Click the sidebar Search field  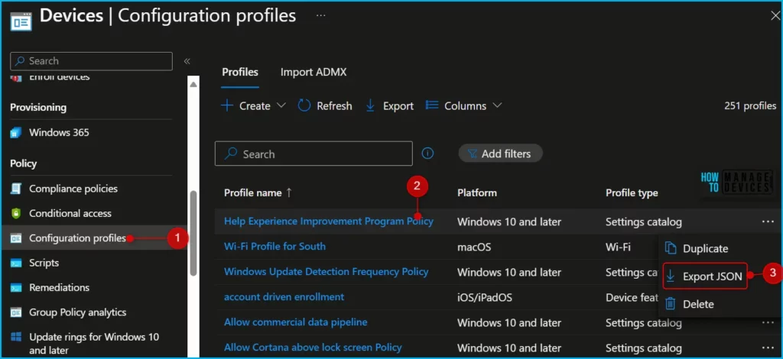pyautogui.click(x=92, y=61)
